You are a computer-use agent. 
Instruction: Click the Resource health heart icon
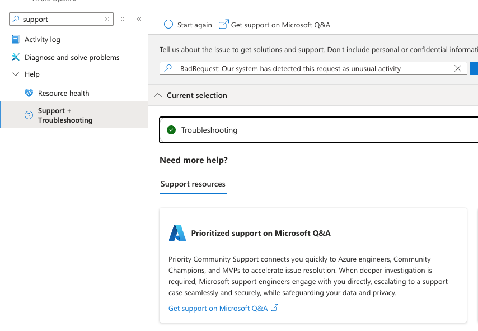29,93
